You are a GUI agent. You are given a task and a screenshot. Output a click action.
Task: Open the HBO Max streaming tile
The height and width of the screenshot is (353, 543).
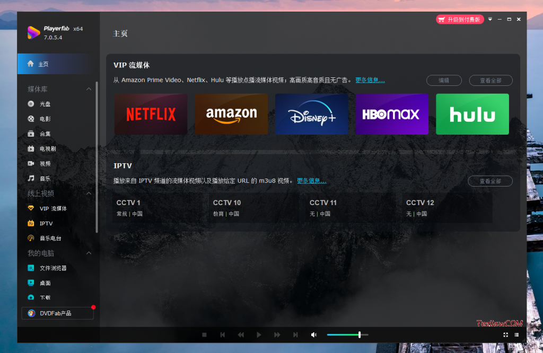[x=392, y=114]
